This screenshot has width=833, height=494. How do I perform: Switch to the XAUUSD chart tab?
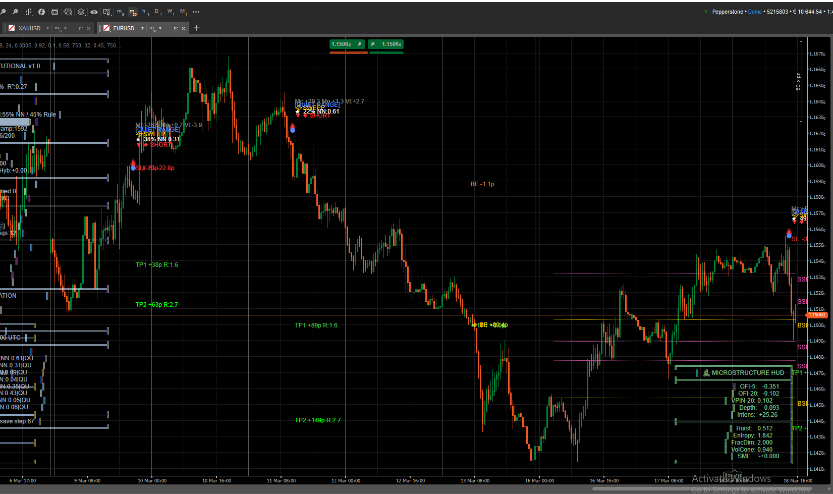coord(29,28)
